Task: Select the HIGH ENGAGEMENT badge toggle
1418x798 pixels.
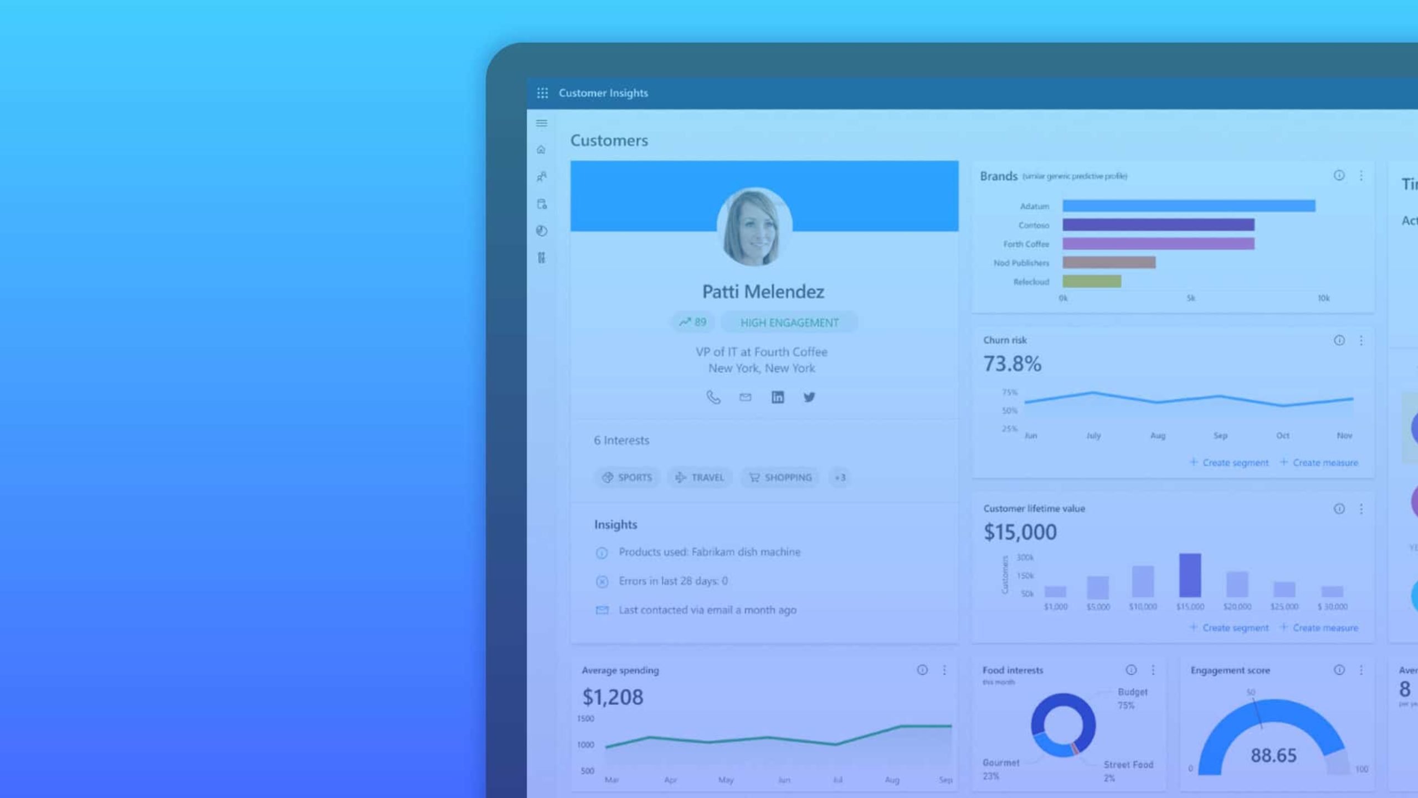Action: 790,323
